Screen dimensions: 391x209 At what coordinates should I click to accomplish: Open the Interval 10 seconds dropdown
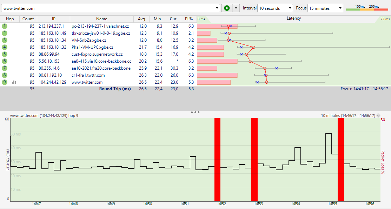coord(275,8)
